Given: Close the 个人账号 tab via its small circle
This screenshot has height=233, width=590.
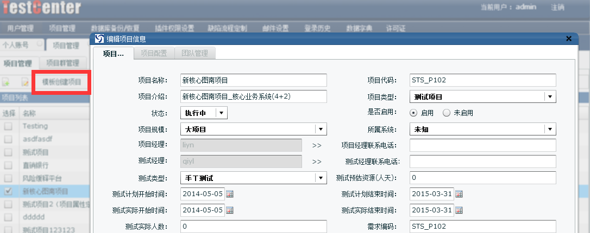Looking at the screenshot, I should (39, 44).
